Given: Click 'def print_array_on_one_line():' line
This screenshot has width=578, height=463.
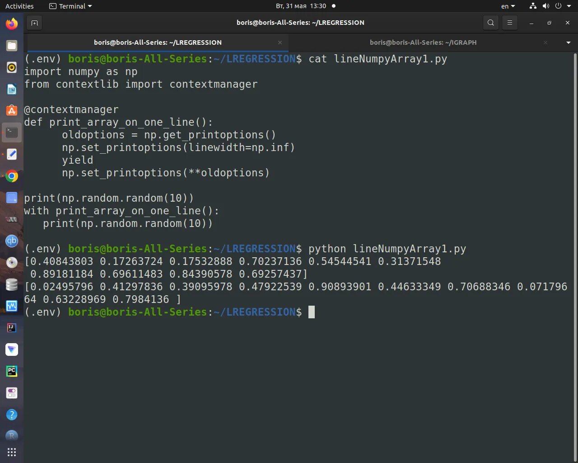Looking at the screenshot, I should (x=118, y=122).
